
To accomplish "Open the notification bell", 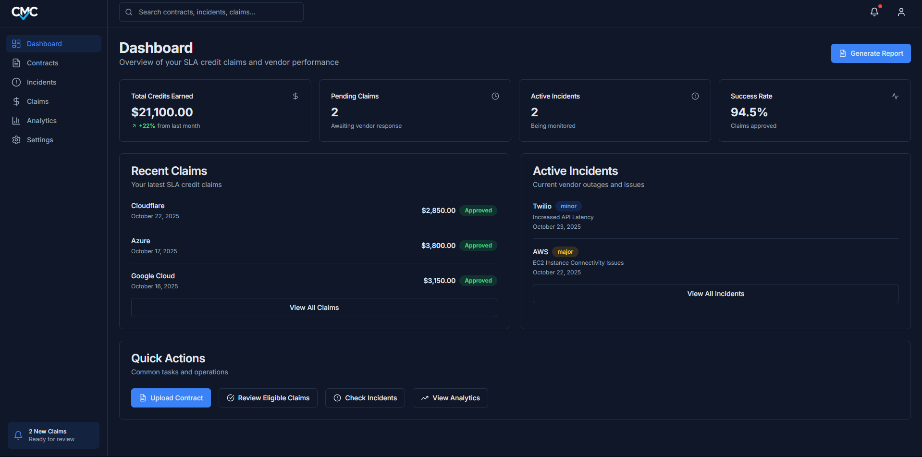I will coord(874,12).
